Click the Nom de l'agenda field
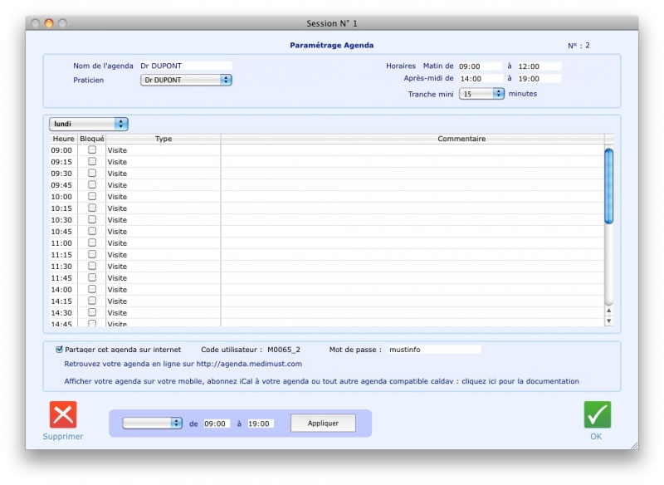 pyautogui.click(x=185, y=66)
